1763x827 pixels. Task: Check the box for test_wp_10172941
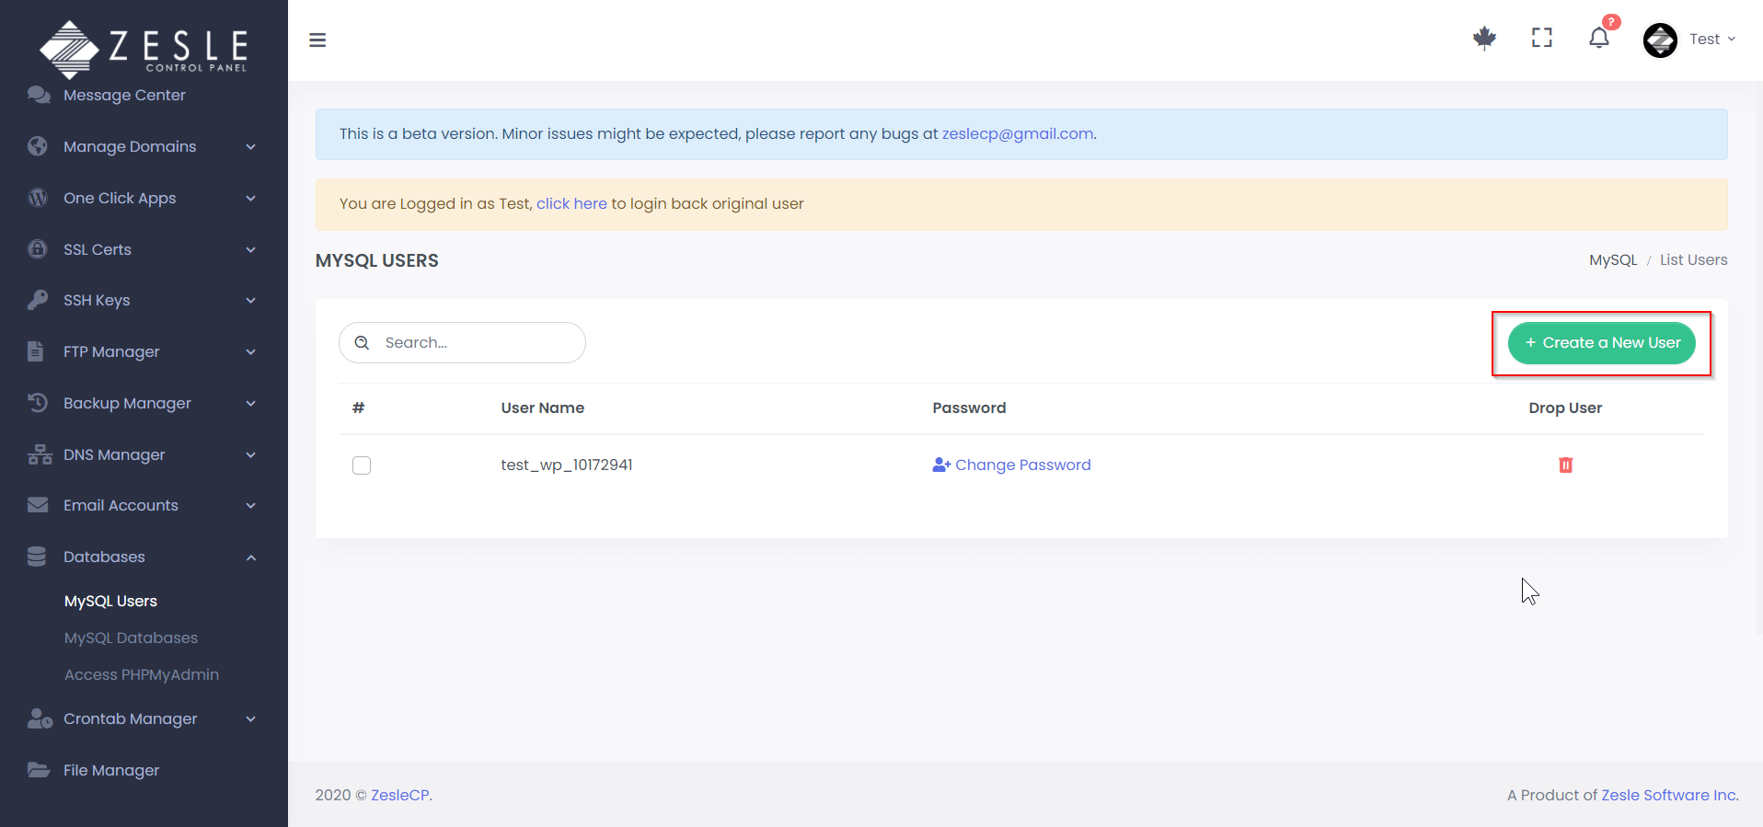(x=362, y=465)
